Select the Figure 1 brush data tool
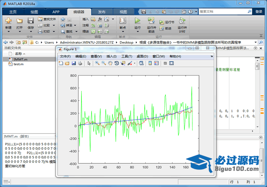Screen dimensions: 267x187 pos(130,63)
